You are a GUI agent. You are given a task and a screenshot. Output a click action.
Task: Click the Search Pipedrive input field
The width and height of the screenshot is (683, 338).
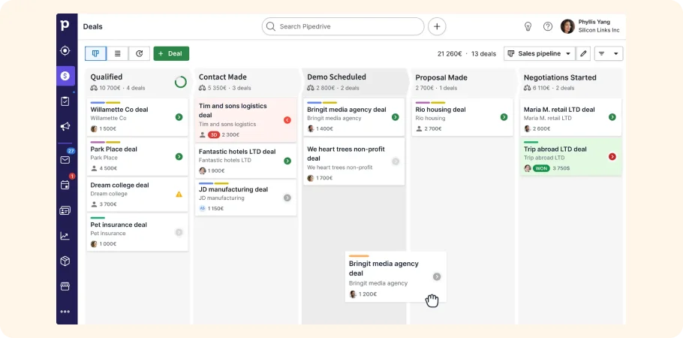343,26
